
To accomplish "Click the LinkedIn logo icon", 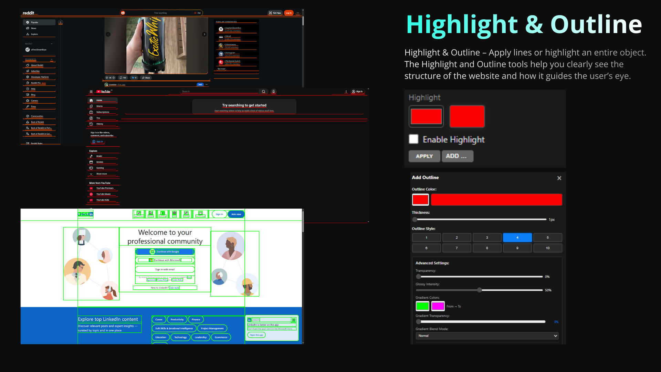I will click(x=85, y=214).
